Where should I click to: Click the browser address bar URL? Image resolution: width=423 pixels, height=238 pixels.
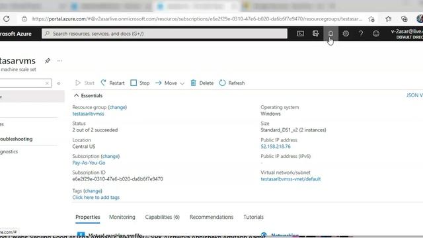[x=197, y=19]
